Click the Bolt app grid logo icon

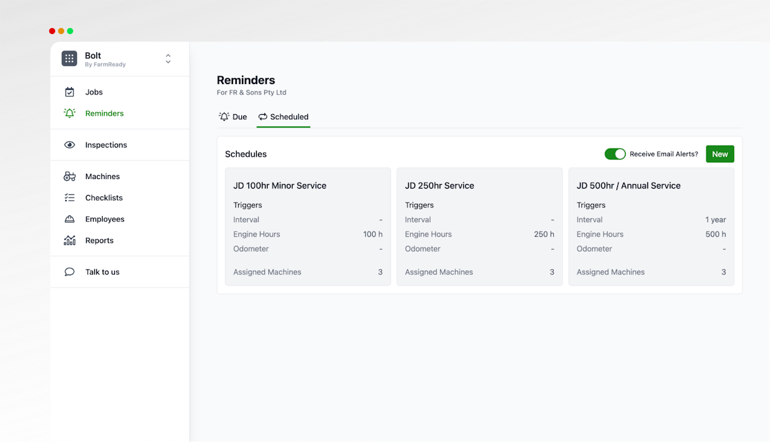coord(69,58)
